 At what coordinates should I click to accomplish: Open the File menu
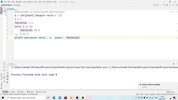tap(5, 2)
